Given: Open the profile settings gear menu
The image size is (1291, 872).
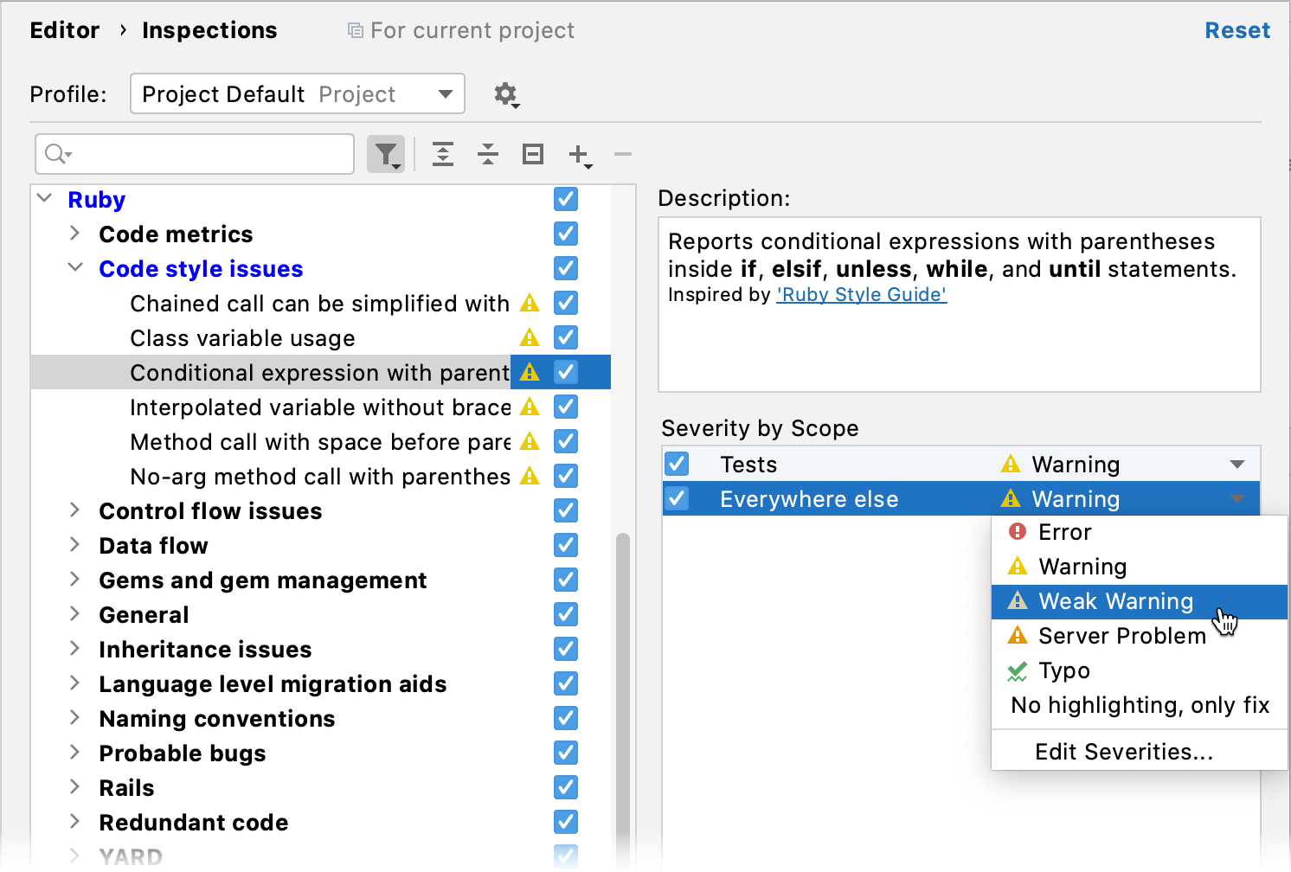Looking at the screenshot, I should [506, 94].
